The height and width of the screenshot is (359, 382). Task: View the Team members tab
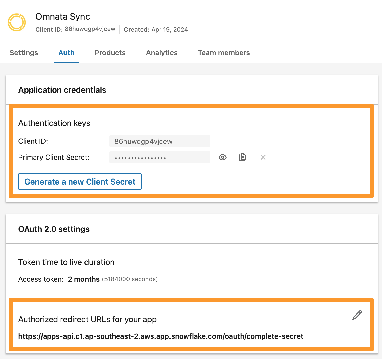click(x=224, y=53)
